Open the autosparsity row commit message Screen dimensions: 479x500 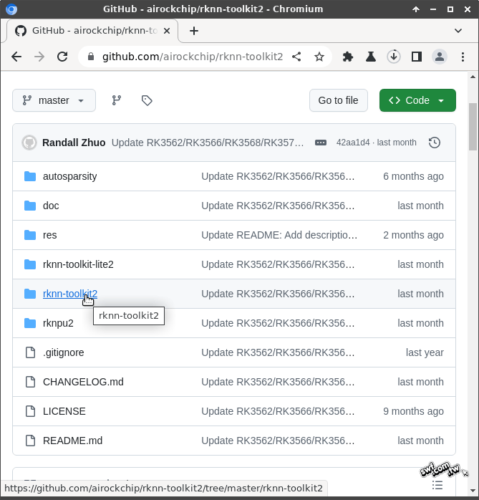278,176
